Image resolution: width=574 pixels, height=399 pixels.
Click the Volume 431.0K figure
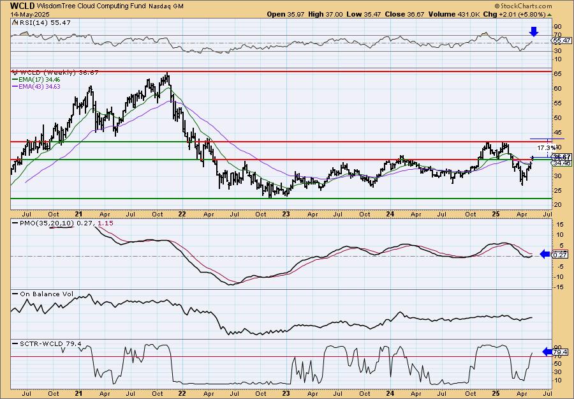[454, 14]
